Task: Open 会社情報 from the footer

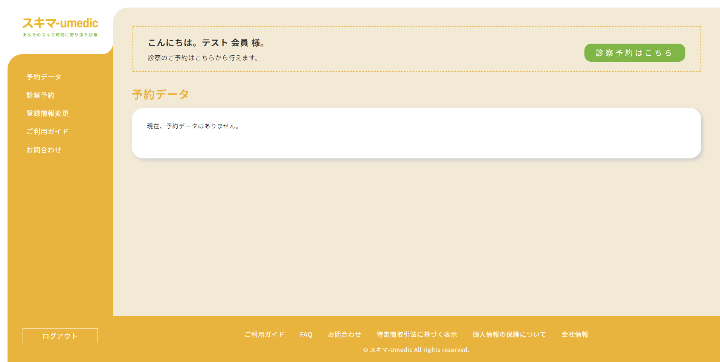Action: point(575,334)
